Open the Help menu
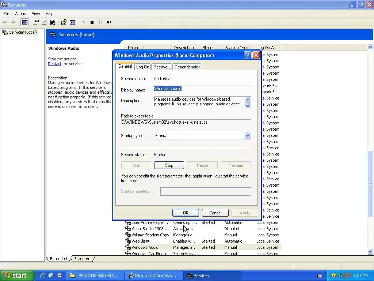Image resolution: width=374 pixels, height=281 pixels. (49, 14)
